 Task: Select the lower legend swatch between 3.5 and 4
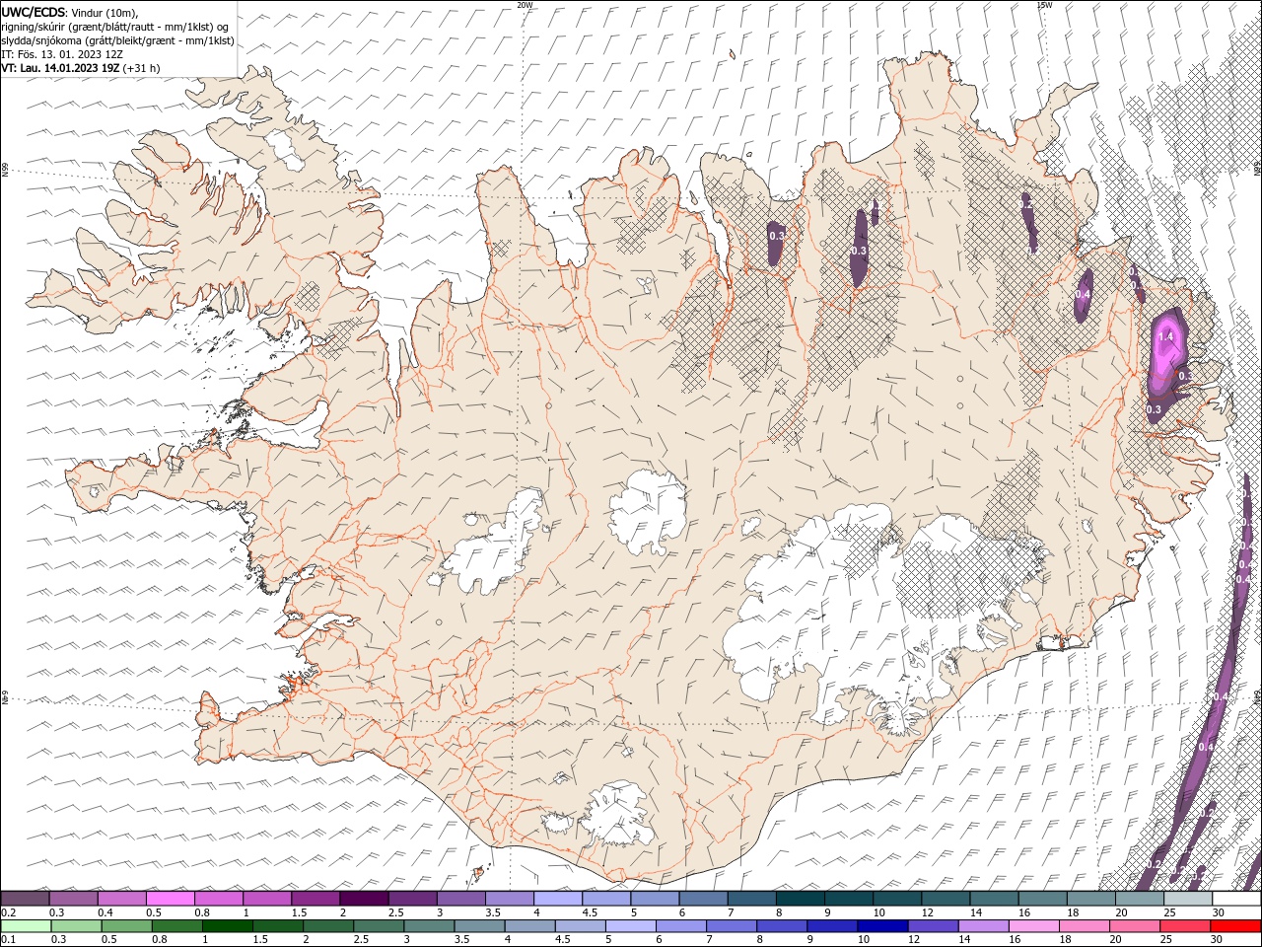tap(479, 926)
